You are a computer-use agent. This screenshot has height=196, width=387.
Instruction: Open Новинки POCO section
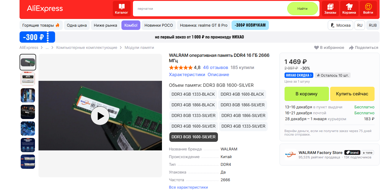click(x=159, y=25)
